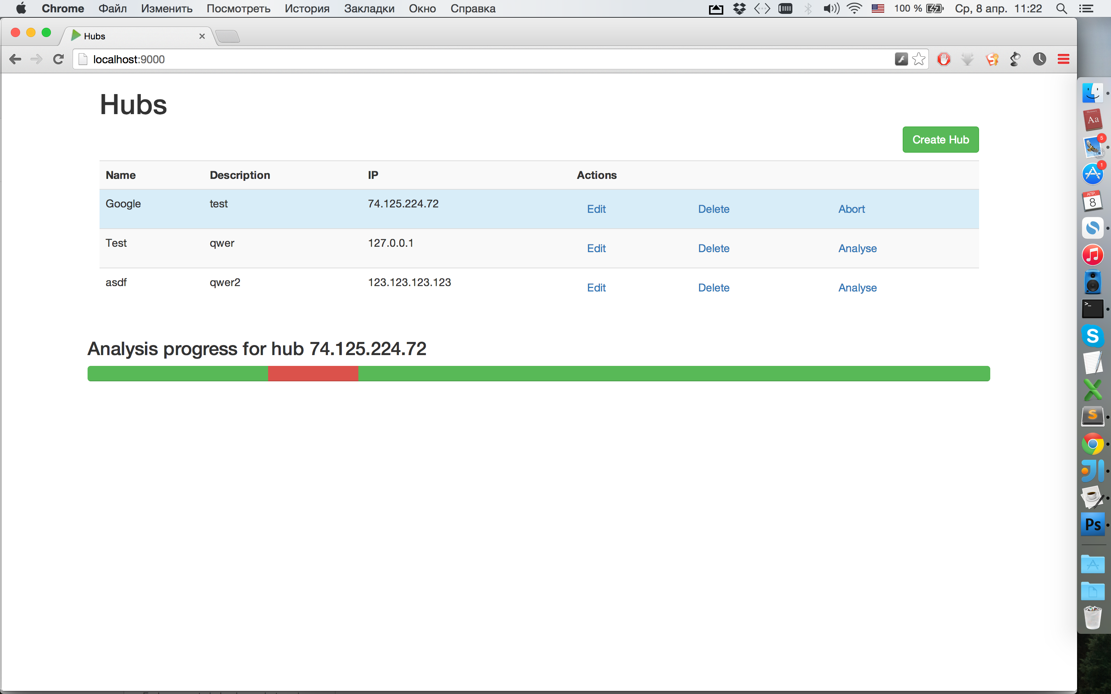Open Photoshop from the dock
Screen dimensions: 1111x694
pyautogui.click(x=1092, y=524)
